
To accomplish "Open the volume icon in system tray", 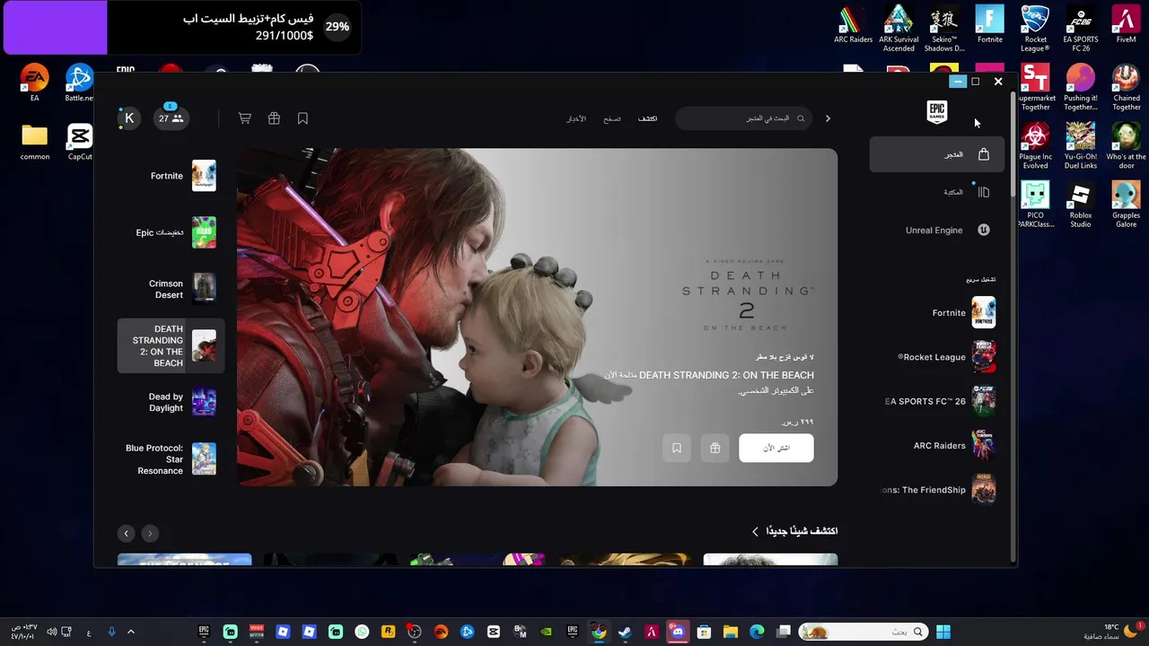I will 51,632.
